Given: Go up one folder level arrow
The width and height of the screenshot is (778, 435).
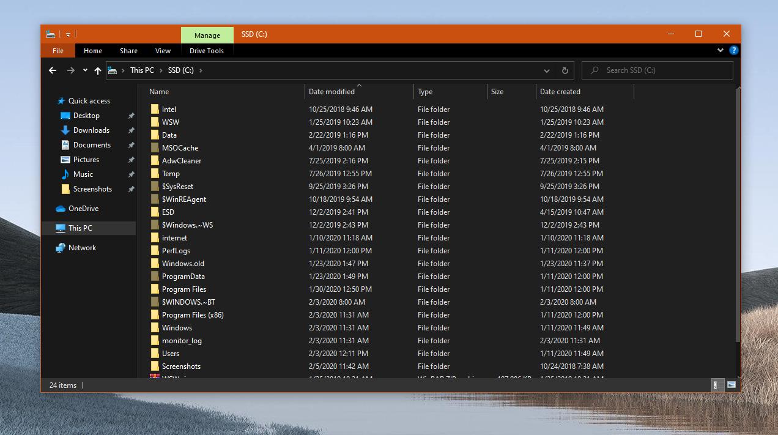Looking at the screenshot, I should (x=98, y=70).
